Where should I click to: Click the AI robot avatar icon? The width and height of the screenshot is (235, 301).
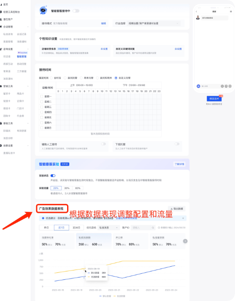(43, 10)
